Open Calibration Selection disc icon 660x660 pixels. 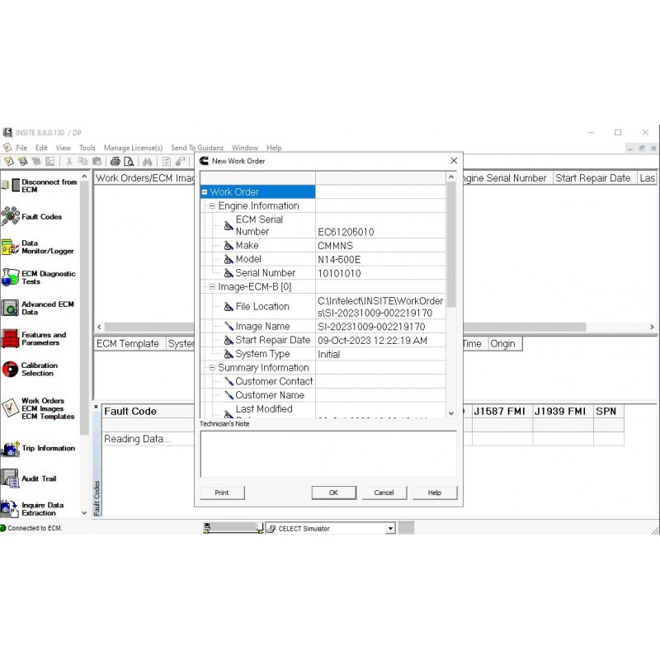tap(10, 369)
